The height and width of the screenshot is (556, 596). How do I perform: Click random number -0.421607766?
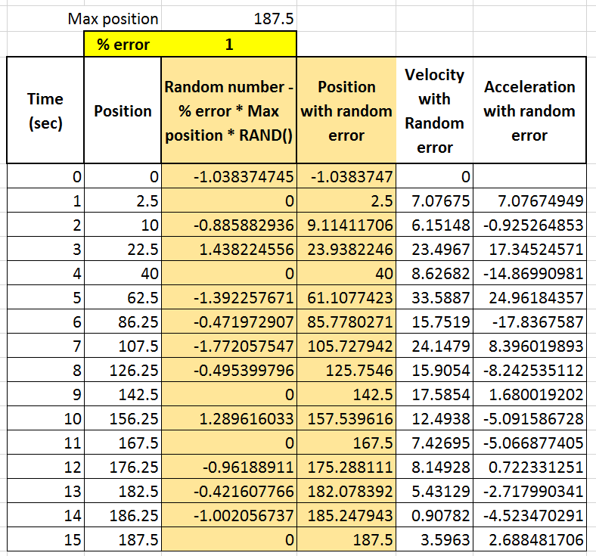coord(229,491)
